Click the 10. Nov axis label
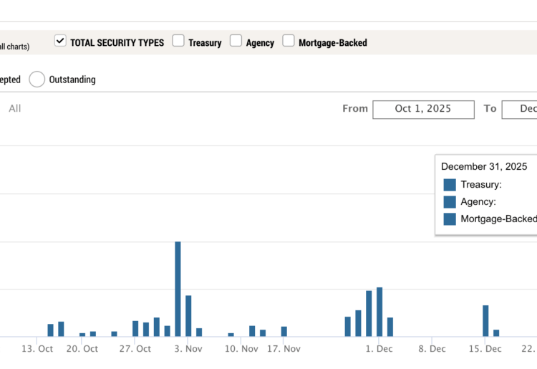This screenshot has height=369, width=537. point(241,349)
